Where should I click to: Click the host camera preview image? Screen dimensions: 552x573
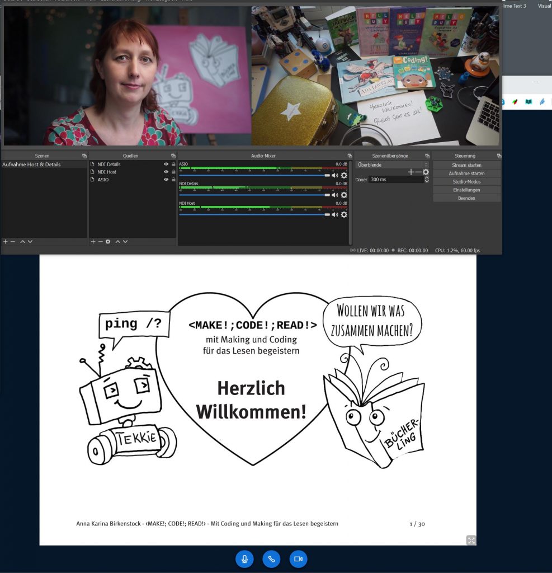[x=128, y=76]
